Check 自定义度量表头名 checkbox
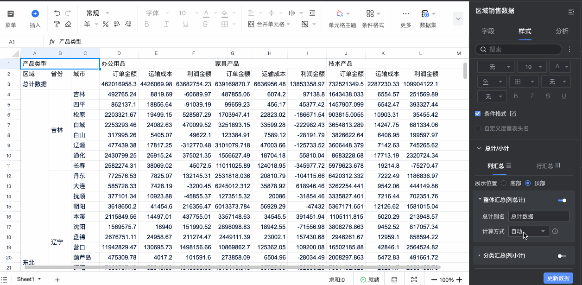The width and height of the screenshot is (582, 285). point(478,128)
